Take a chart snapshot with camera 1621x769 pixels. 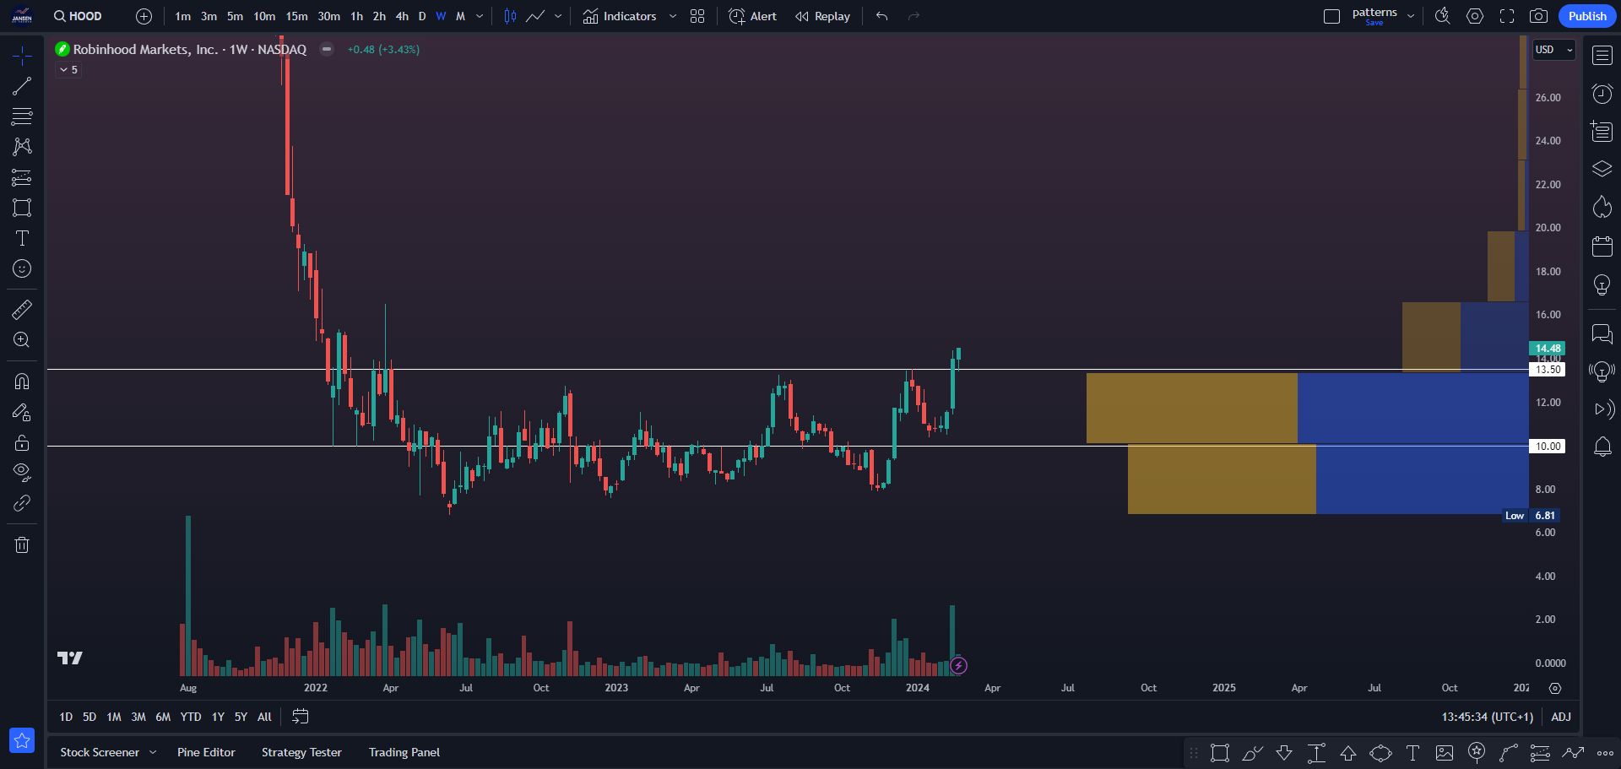[x=1539, y=16]
